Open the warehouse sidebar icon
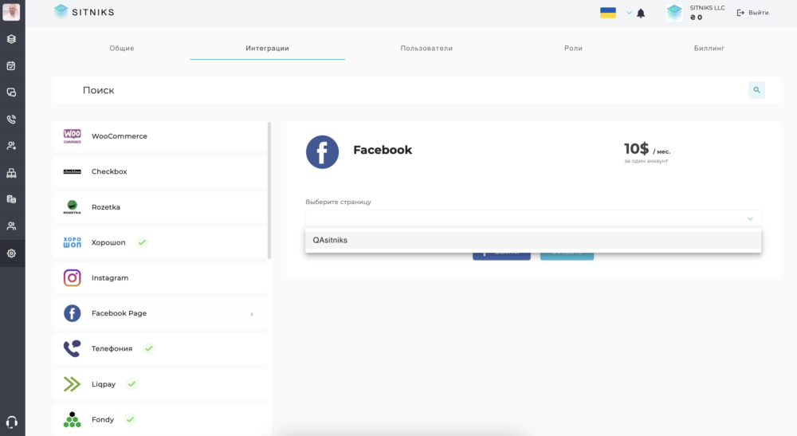 [11, 173]
